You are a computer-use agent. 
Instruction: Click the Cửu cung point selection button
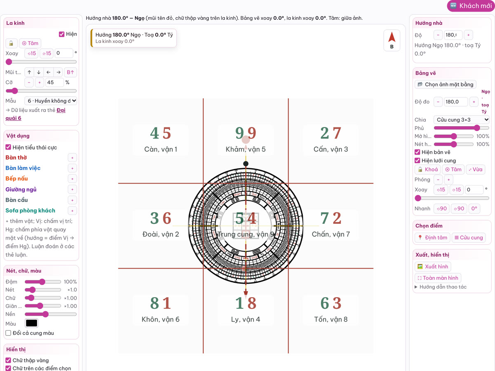[x=469, y=238]
